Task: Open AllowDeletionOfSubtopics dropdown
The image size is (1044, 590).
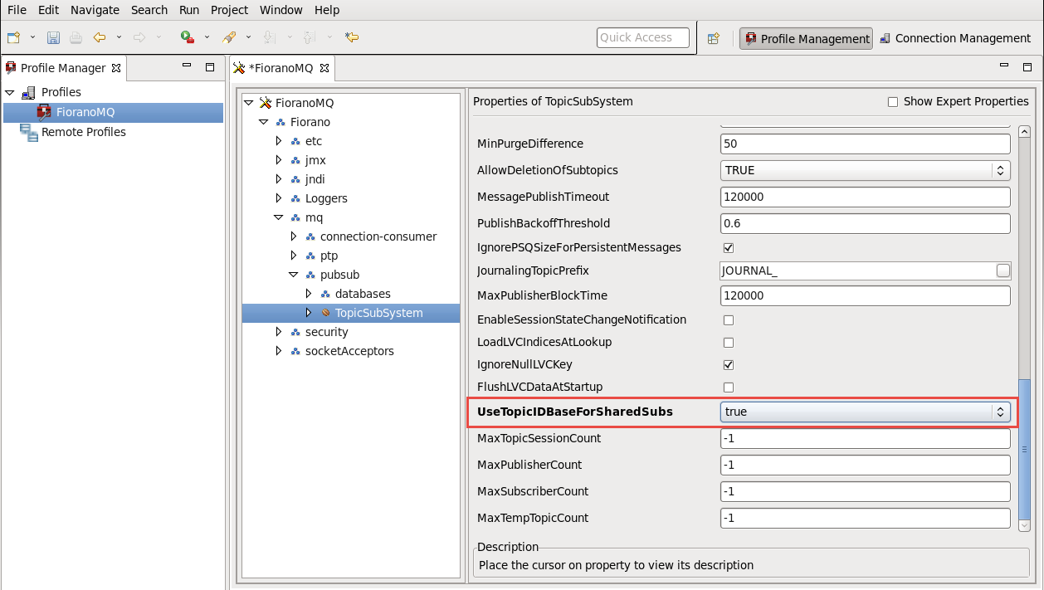Action: pos(865,170)
